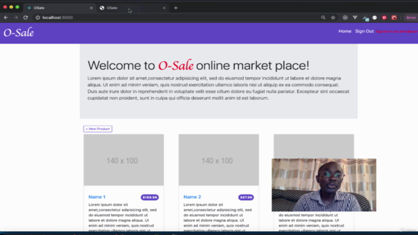Open the red square extension icon
The height and width of the screenshot is (235, 418).
point(394,18)
